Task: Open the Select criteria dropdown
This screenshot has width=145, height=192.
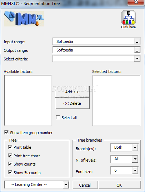Action: pos(137,59)
